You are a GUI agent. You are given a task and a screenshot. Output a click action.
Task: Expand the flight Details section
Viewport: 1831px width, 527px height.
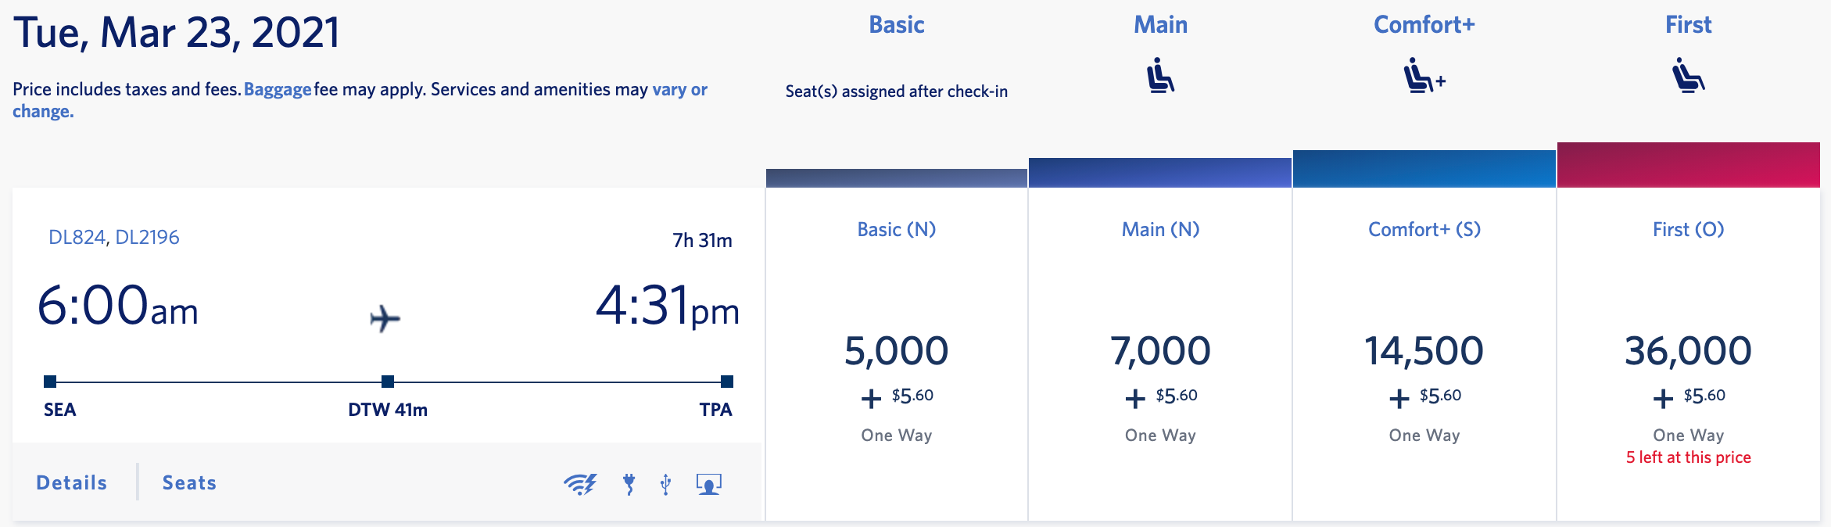71,482
